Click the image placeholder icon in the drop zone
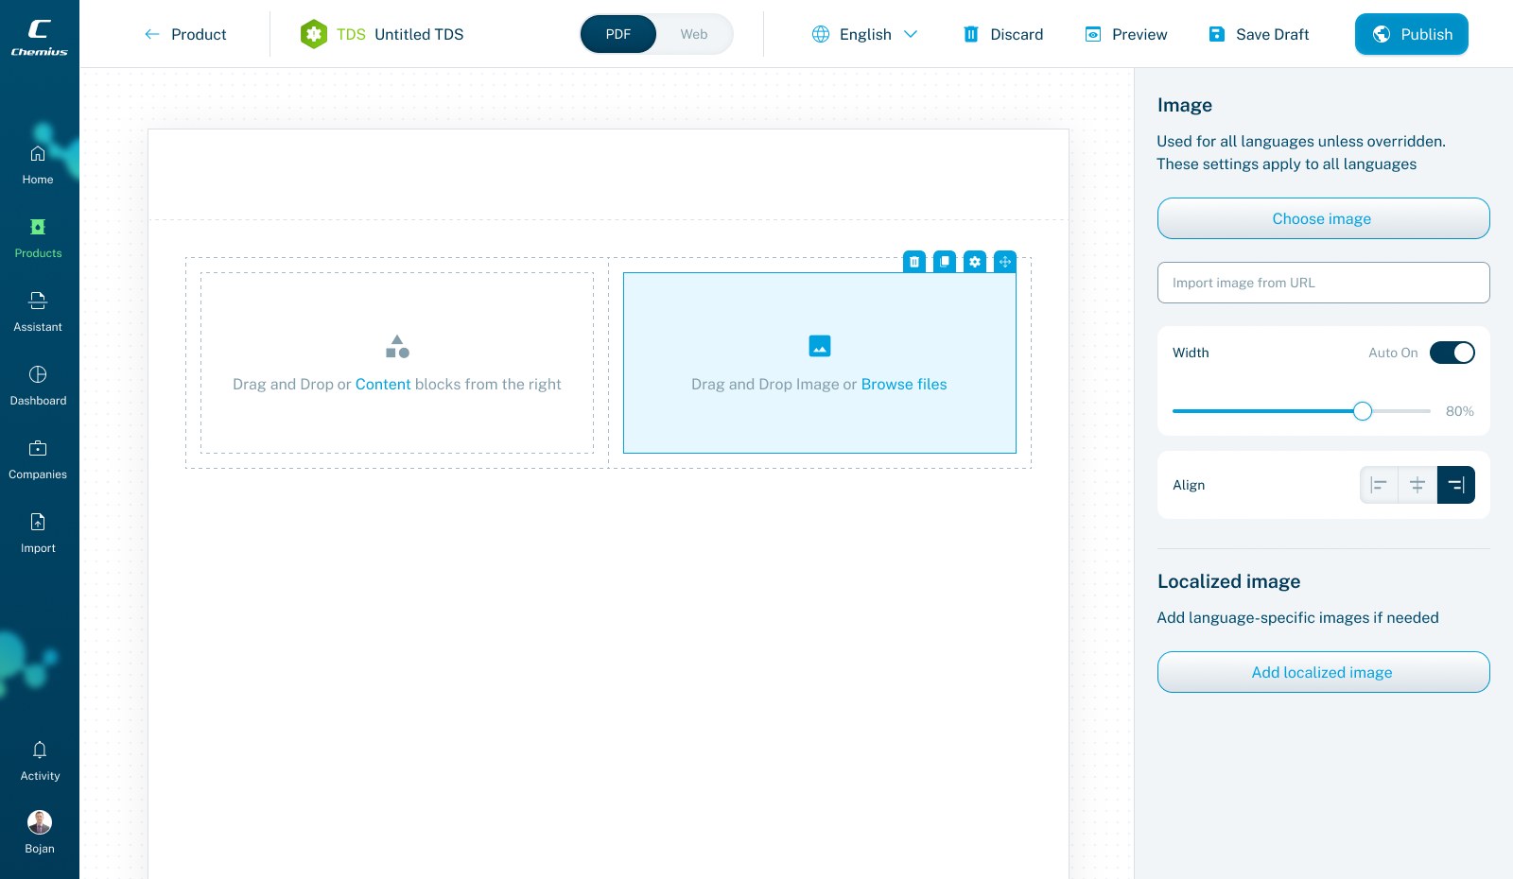Viewport: 1513px width, 879px height. point(820,346)
